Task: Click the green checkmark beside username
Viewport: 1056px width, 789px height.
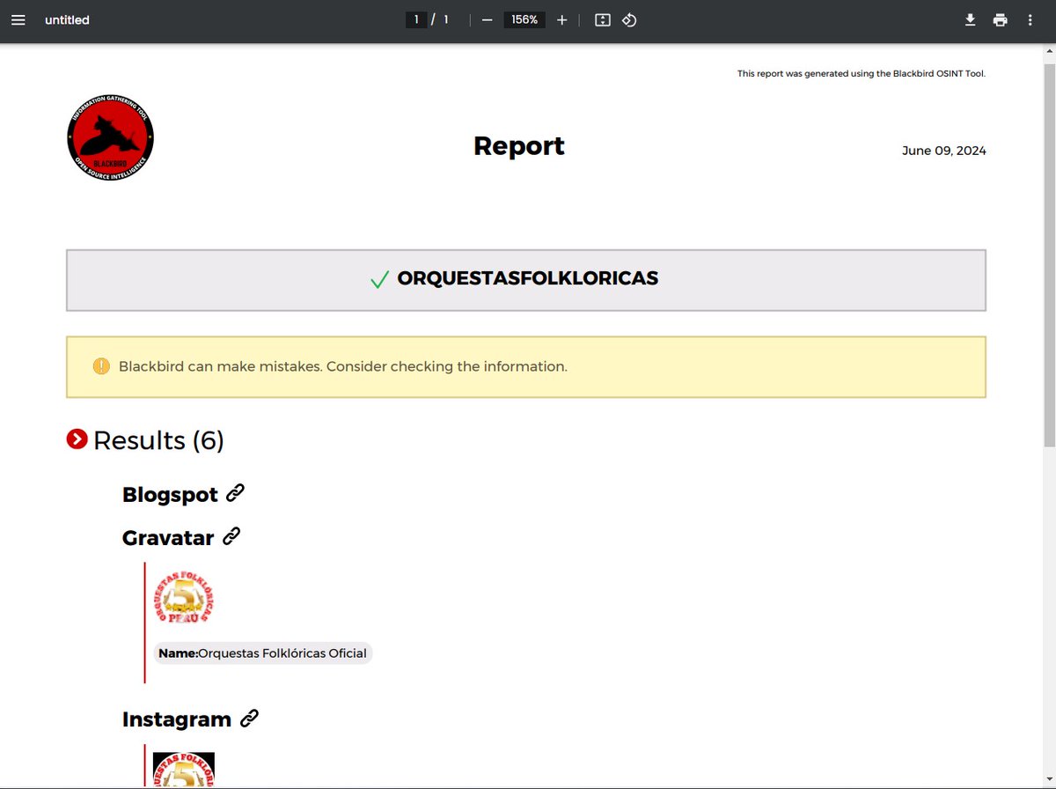Action: point(379,280)
